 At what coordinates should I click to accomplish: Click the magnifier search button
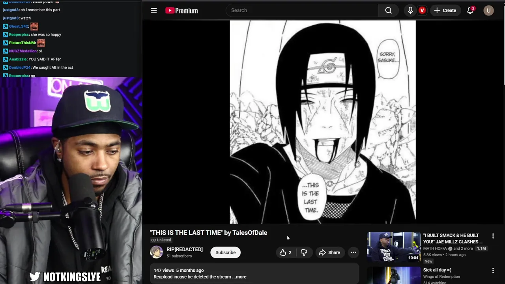(389, 11)
